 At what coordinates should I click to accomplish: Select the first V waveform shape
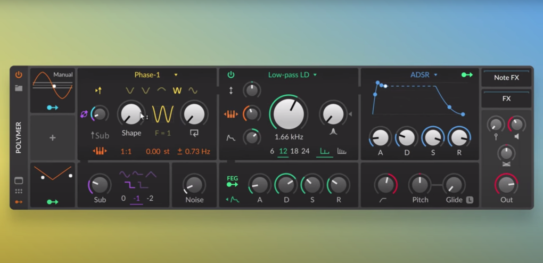pos(130,91)
